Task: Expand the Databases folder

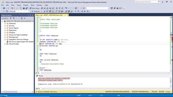Action: (5, 23)
